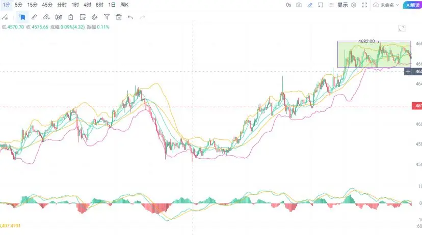Take a chart snapshot with camera icon
The width and height of the screenshot is (422, 235).
[299, 5]
